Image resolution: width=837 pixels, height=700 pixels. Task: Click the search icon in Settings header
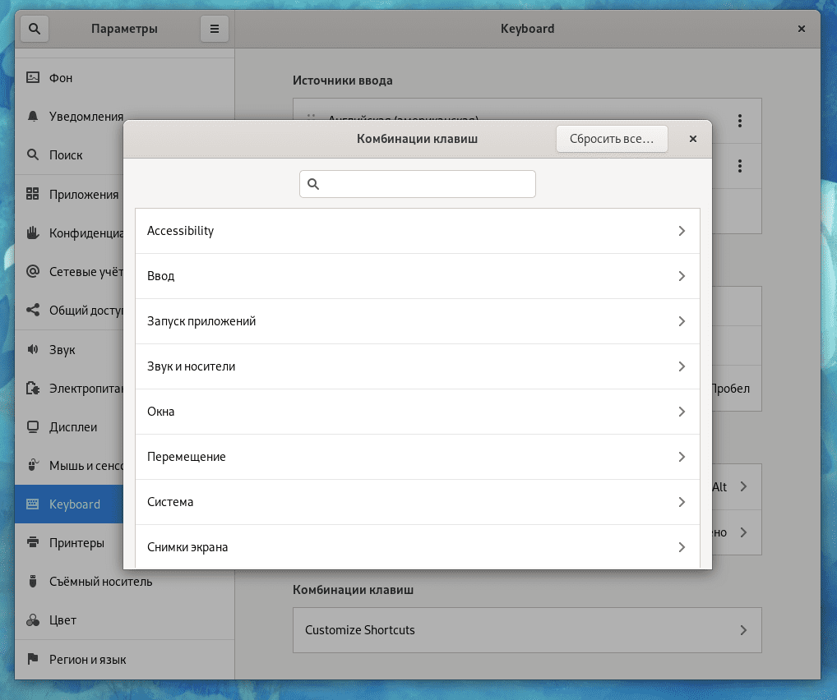click(34, 29)
